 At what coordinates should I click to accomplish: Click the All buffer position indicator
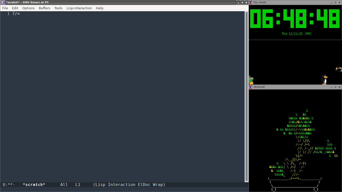pyautogui.click(x=64, y=185)
